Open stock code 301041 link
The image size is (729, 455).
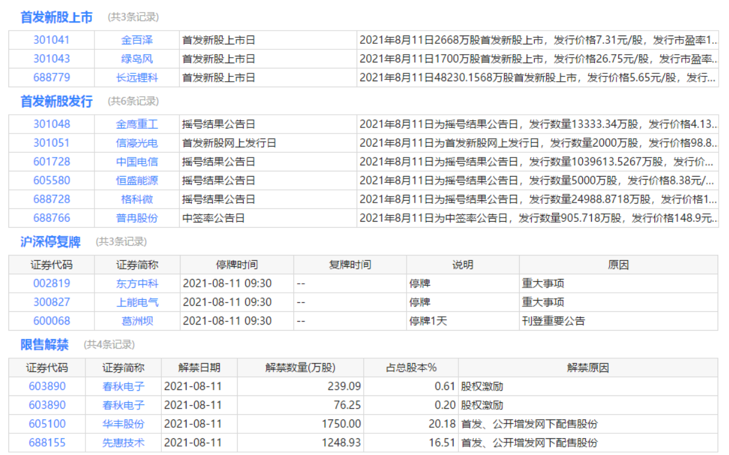point(51,40)
